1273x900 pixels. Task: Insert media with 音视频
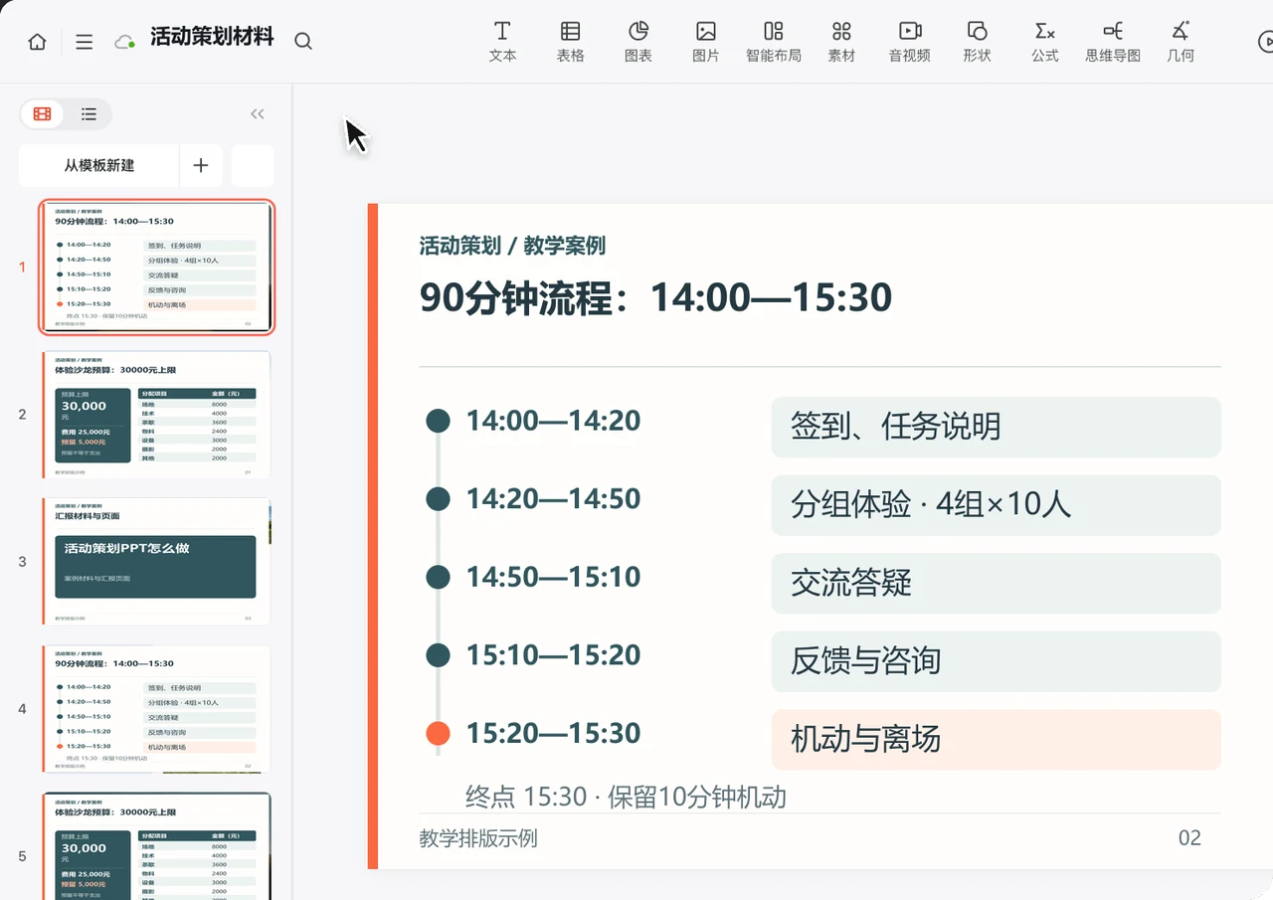910,42
